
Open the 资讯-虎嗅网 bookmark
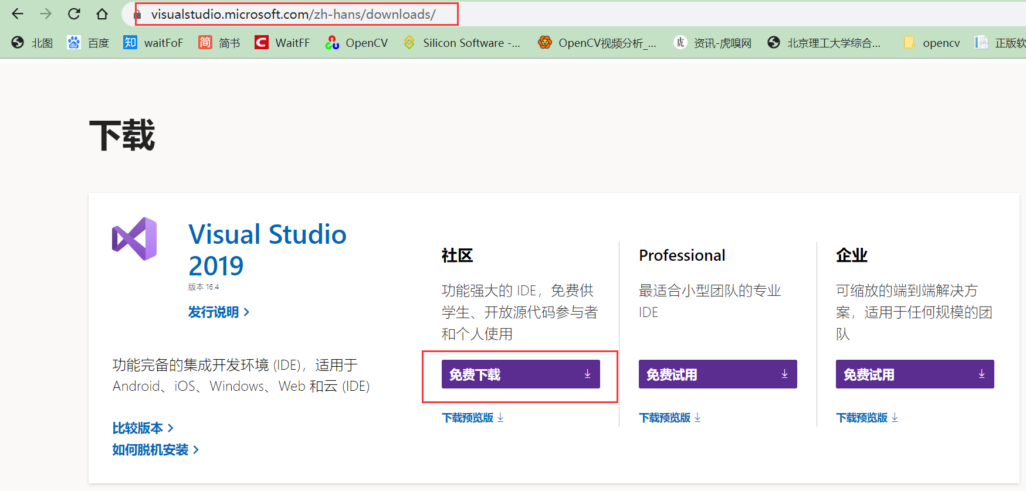713,42
